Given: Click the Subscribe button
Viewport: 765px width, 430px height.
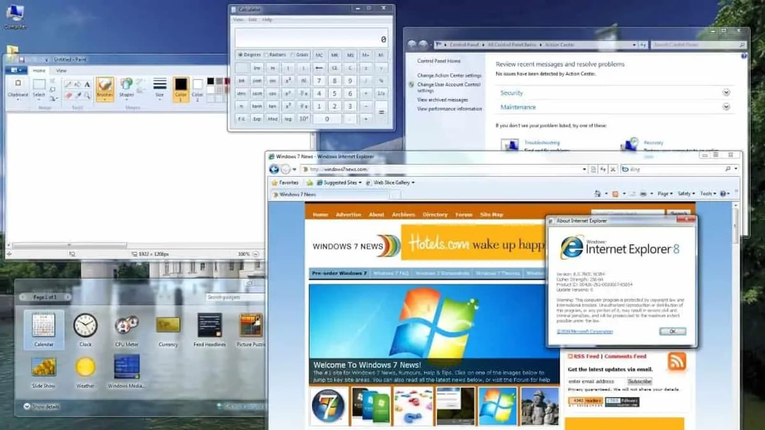Looking at the screenshot, I should (639, 381).
